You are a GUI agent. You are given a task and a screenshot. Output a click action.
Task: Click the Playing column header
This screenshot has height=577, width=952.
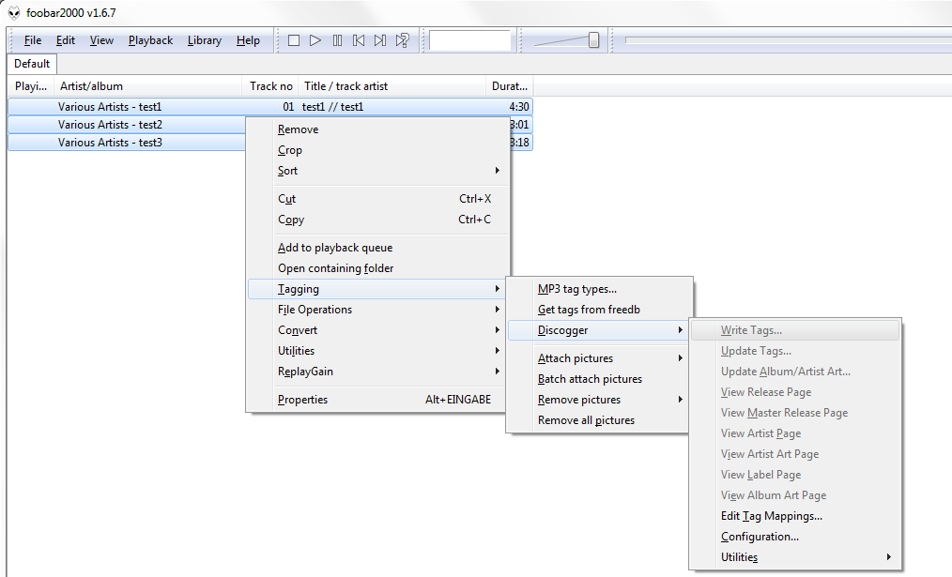coord(31,86)
